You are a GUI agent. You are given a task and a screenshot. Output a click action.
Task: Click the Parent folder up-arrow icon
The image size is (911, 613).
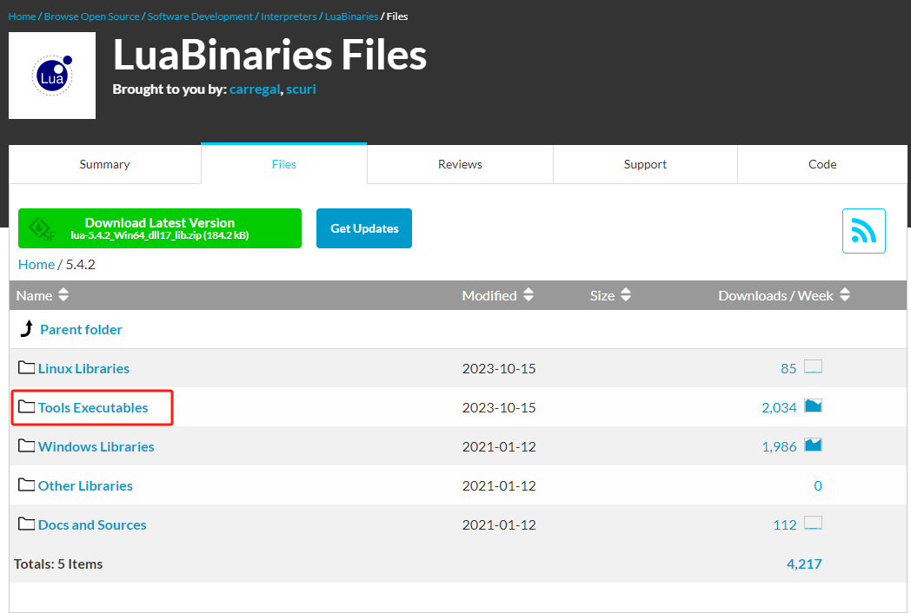pos(27,329)
